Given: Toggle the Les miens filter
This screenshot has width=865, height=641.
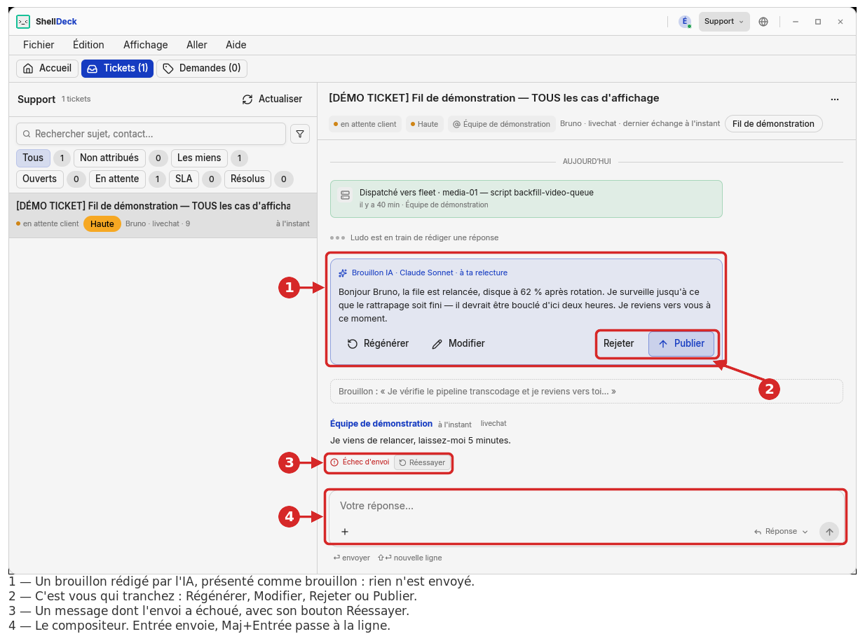Looking at the screenshot, I should (199, 158).
